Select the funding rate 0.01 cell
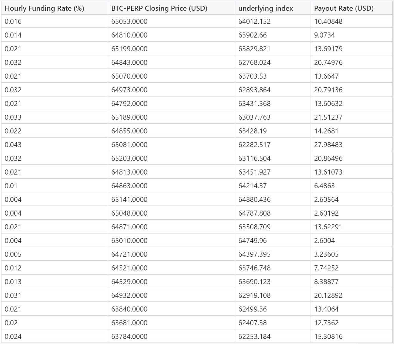 [x=11, y=186]
